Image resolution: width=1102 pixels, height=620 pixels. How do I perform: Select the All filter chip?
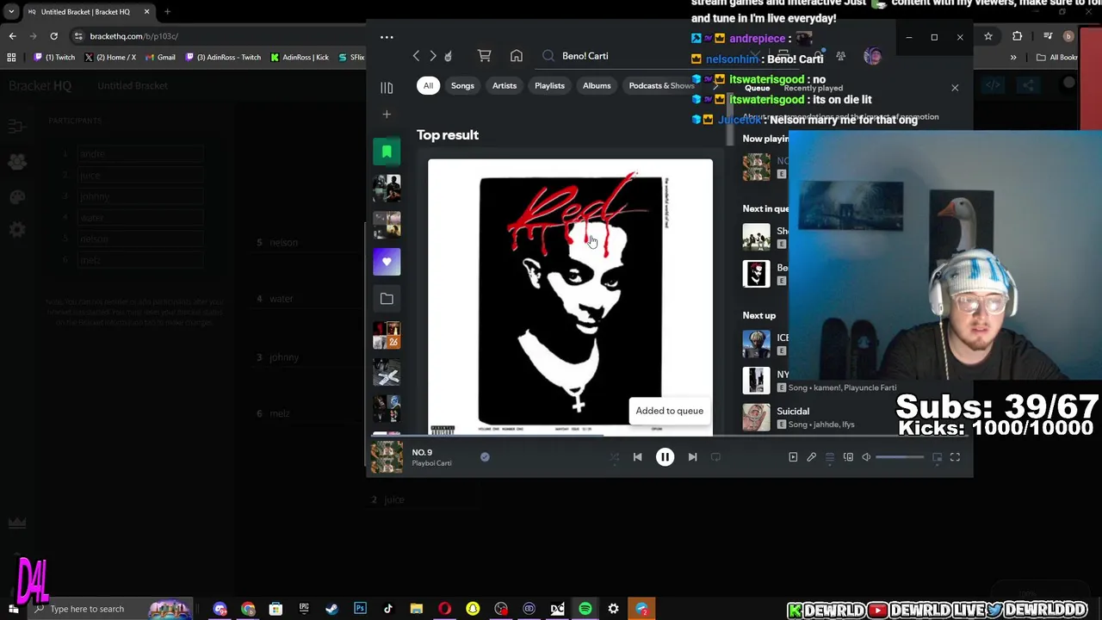pyautogui.click(x=428, y=85)
